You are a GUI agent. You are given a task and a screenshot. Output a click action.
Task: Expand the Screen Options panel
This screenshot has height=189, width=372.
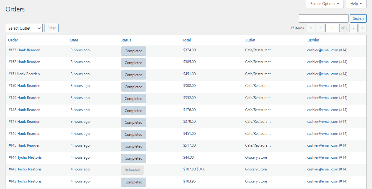325,4
